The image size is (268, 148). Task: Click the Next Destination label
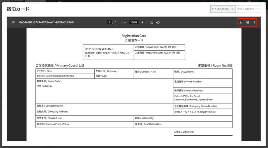pyautogui.click(x=148, y=124)
